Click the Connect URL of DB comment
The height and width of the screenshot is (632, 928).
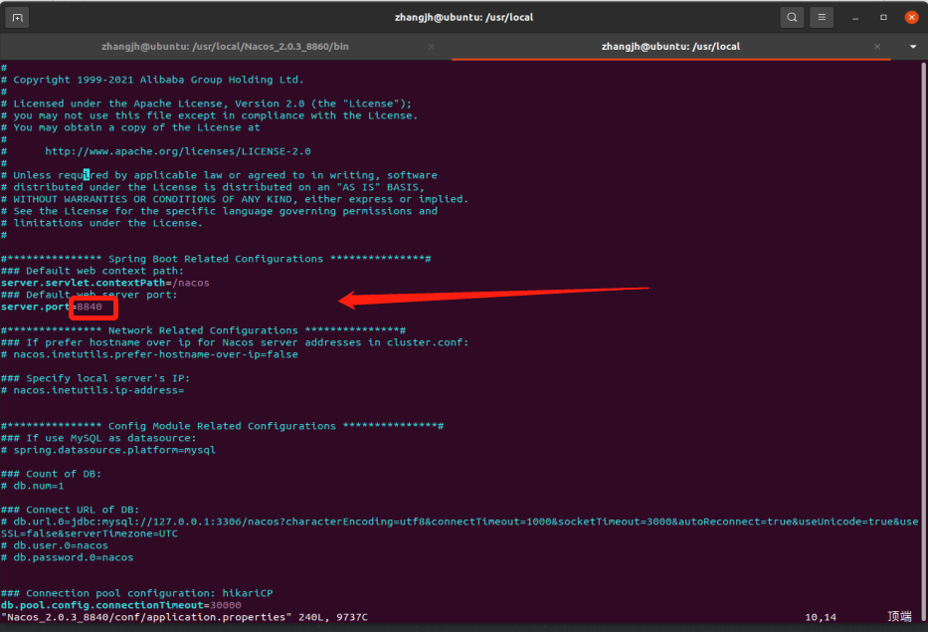(71, 510)
